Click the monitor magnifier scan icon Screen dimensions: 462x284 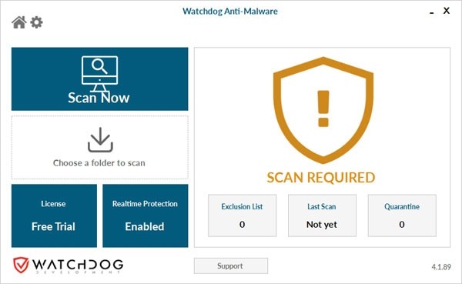pos(99,74)
